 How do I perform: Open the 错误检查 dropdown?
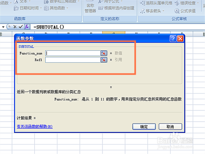coord(187,3)
